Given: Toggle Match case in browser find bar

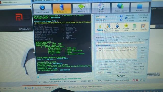Looking at the screenshot, I should point(61,87).
